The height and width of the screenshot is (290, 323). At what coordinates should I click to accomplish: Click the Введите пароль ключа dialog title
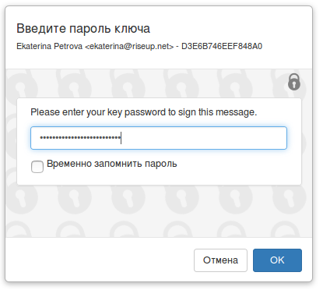pyautogui.click(x=83, y=28)
